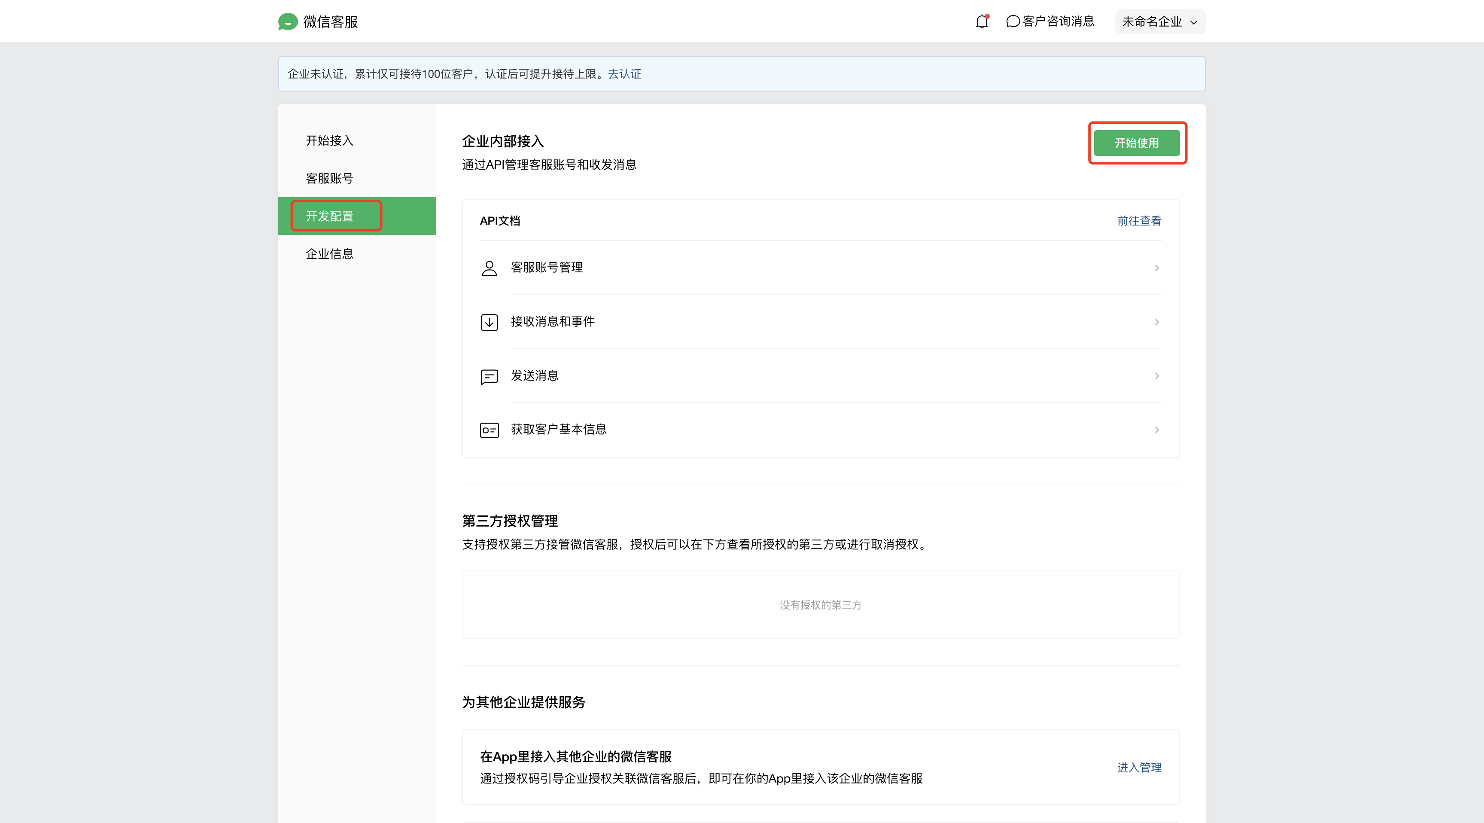The image size is (1484, 823).
Task: Open the 客服账号 sidebar item
Action: click(356, 178)
